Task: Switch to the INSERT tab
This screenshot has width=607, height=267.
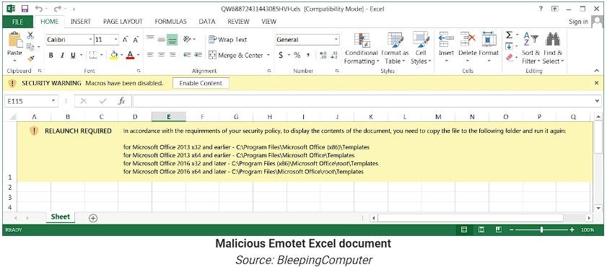Action: coord(81,22)
